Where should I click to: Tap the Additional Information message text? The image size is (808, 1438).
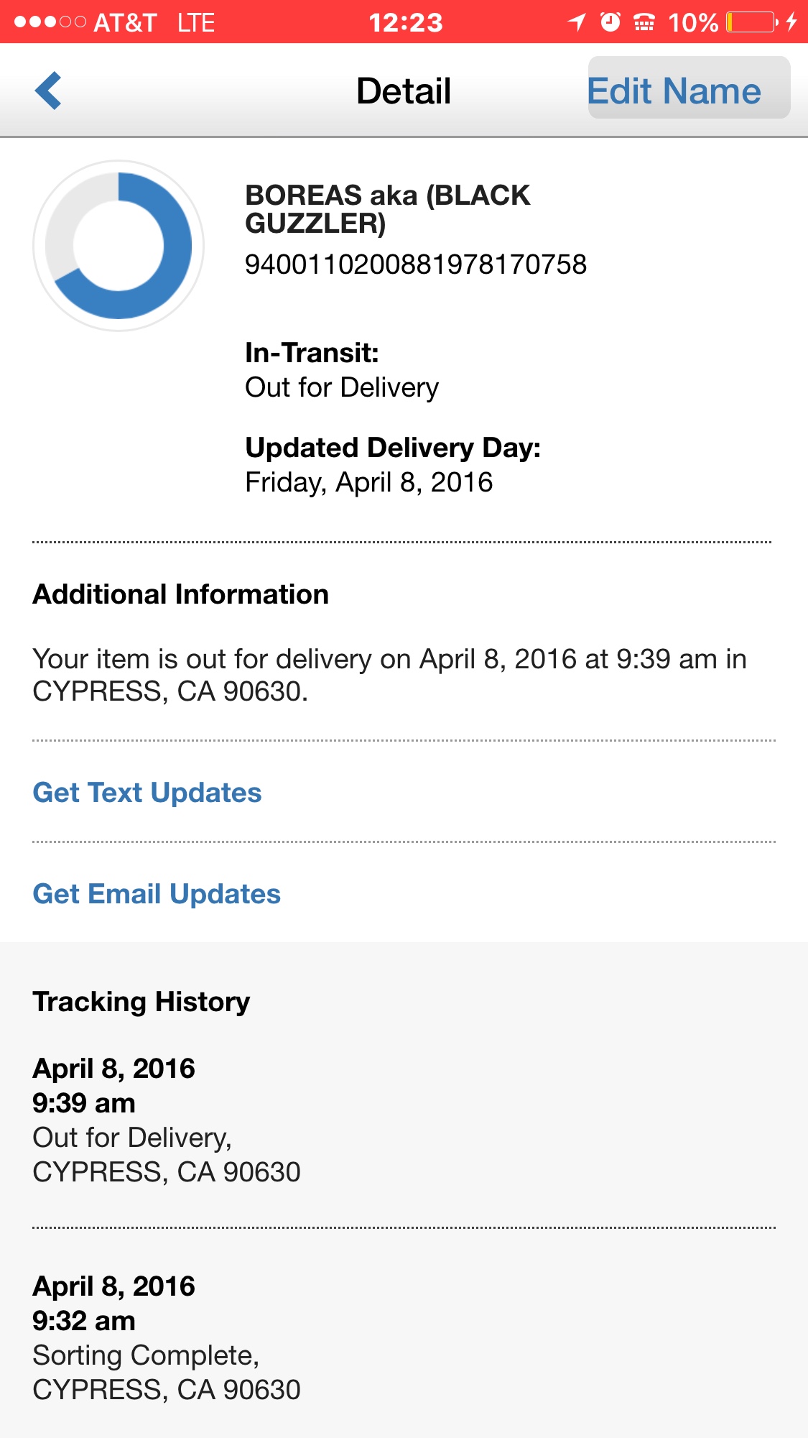coord(389,675)
